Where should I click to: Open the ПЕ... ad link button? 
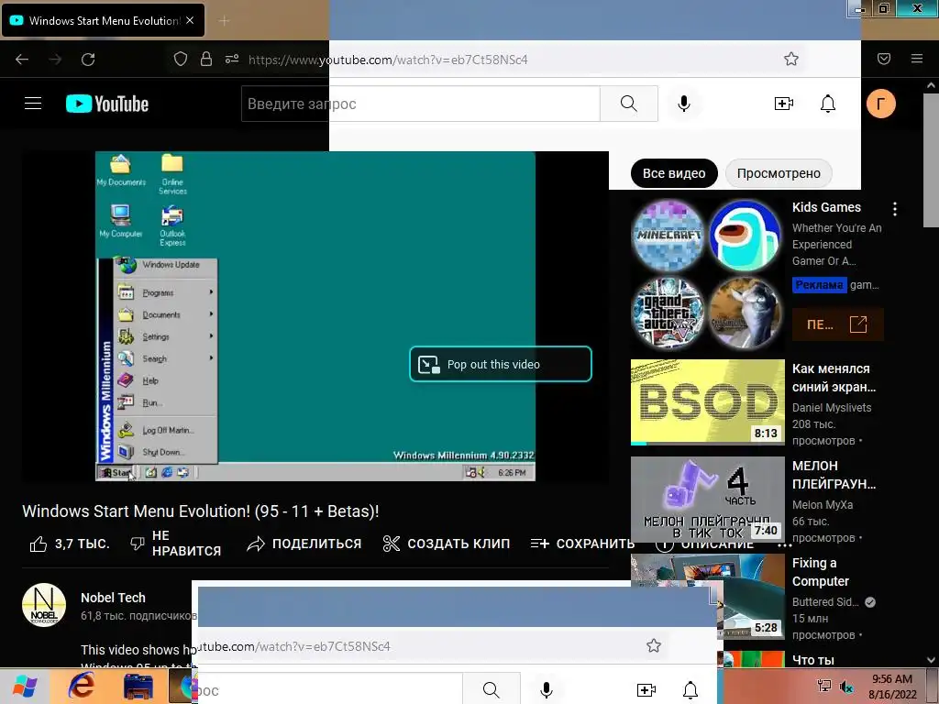pyautogui.click(x=837, y=324)
